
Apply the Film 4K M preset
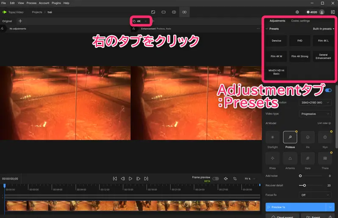coord(276,56)
